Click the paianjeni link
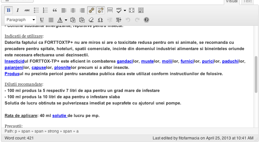 pos(14,68)
